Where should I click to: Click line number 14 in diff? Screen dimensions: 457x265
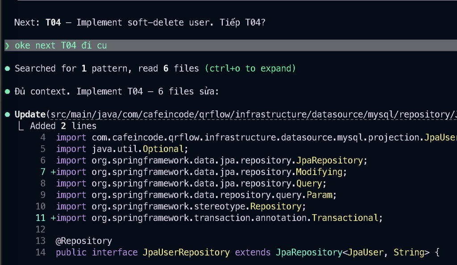click(x=41, y=253)
